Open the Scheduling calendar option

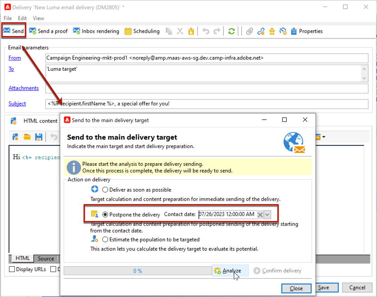tap(142, 31)
